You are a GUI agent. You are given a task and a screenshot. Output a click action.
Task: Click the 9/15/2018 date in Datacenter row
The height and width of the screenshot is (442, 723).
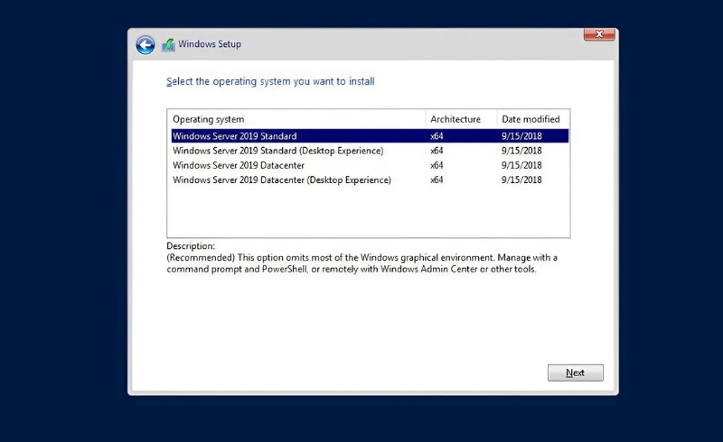(521, 165)
